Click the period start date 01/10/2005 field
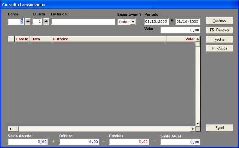The height and width of the screenshot is (148, 239). (x=156, y=21)
